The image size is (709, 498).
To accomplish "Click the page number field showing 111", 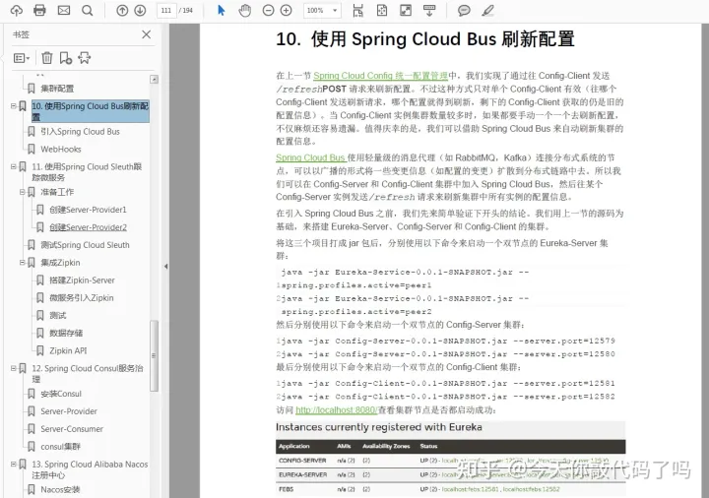I will (166, 11).
